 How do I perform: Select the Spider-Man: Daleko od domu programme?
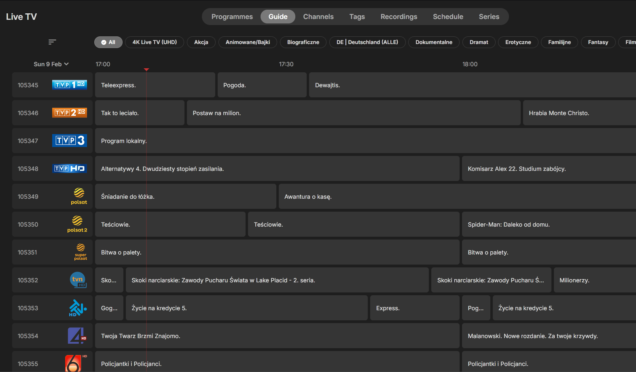tap(549, 225)
